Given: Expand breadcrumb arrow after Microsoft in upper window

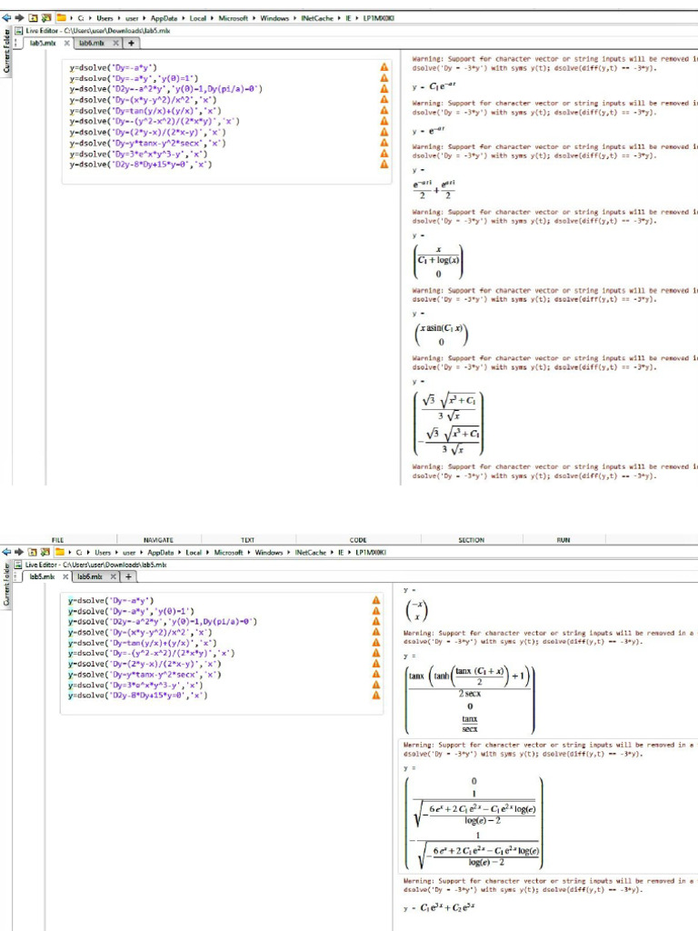Looking at the screenshot, I should click(254, 18).
